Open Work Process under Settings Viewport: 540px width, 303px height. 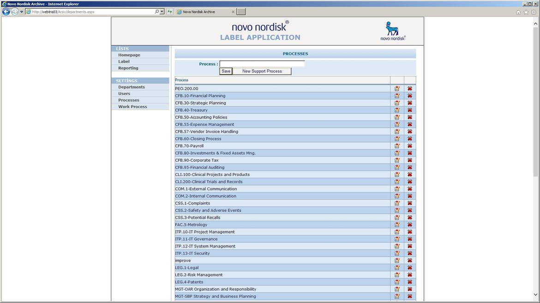132,106
